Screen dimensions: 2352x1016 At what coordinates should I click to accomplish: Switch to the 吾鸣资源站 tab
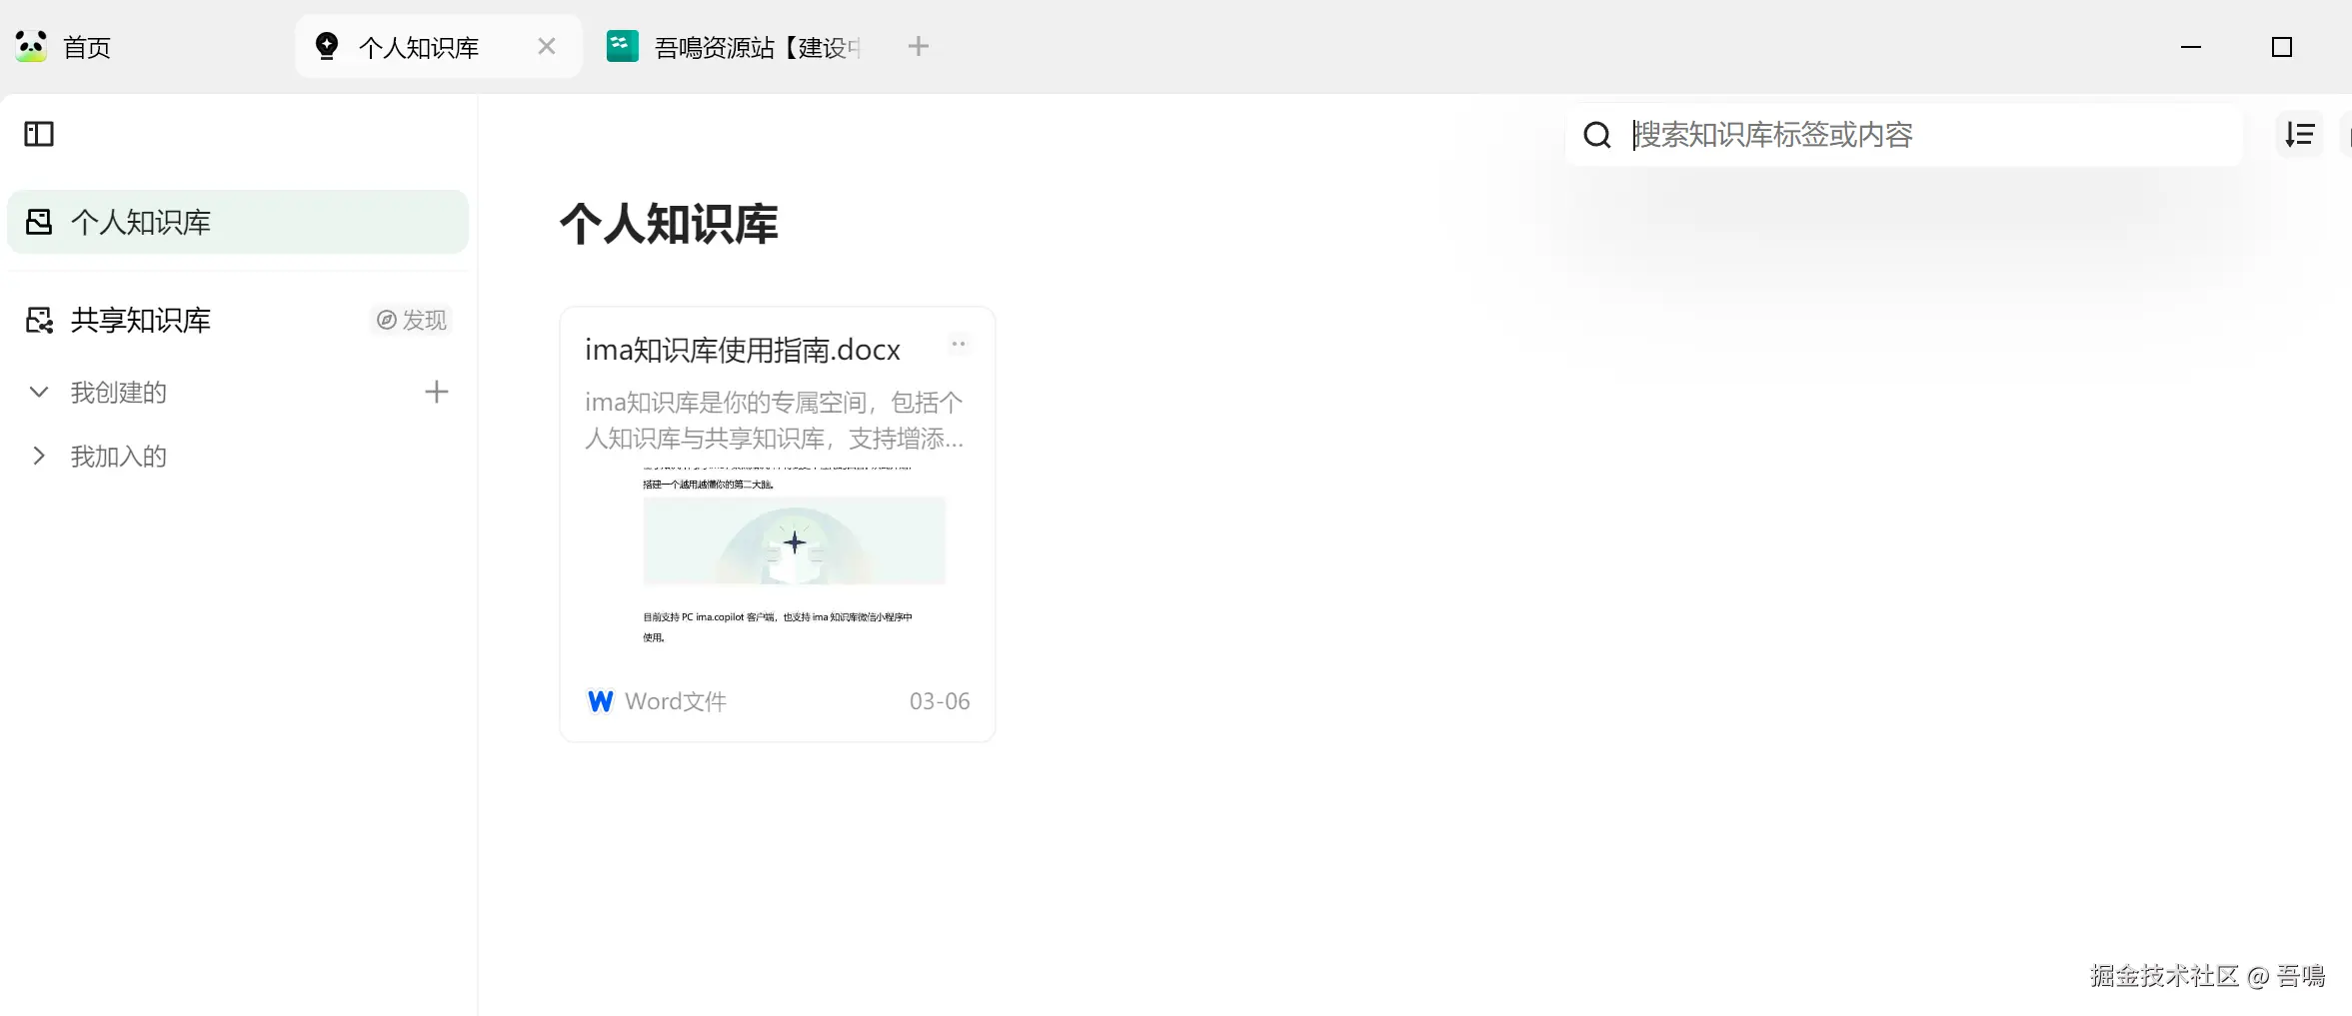(x=735, y=46)
